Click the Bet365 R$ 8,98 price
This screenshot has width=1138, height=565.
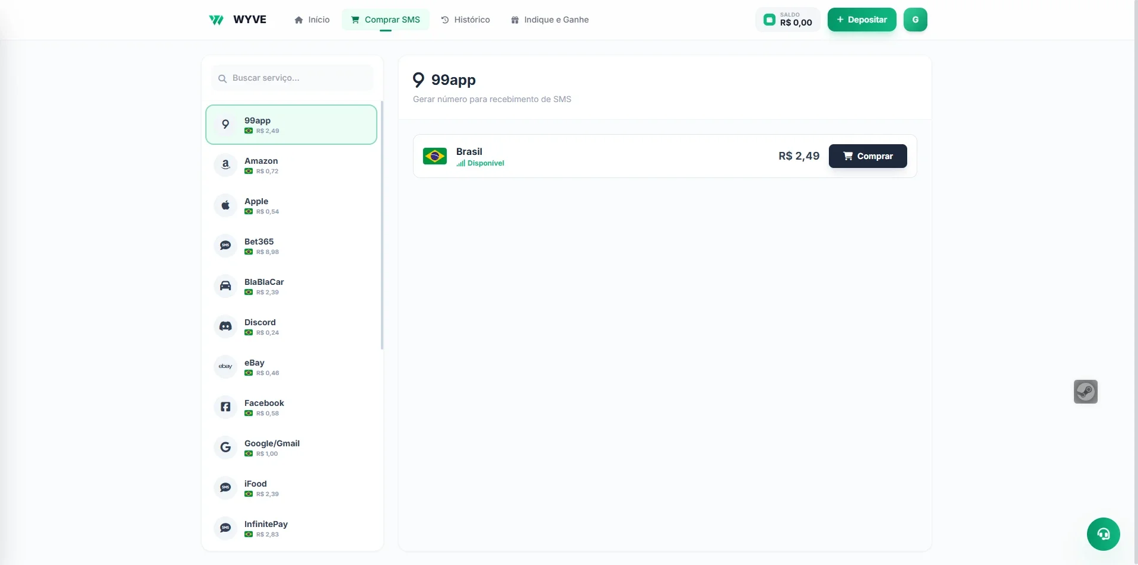coord(268,252)
